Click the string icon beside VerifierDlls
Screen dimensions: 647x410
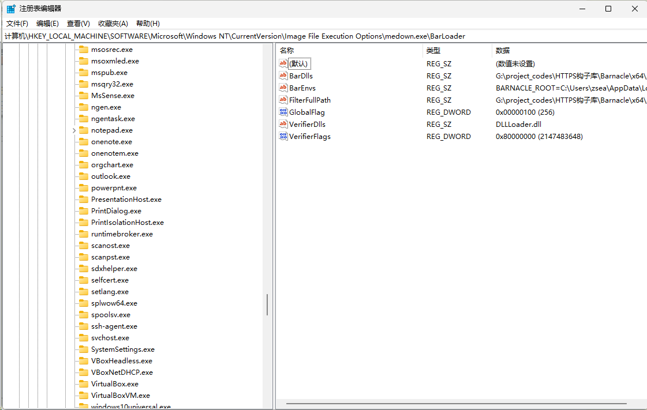(x=283, y=123)
